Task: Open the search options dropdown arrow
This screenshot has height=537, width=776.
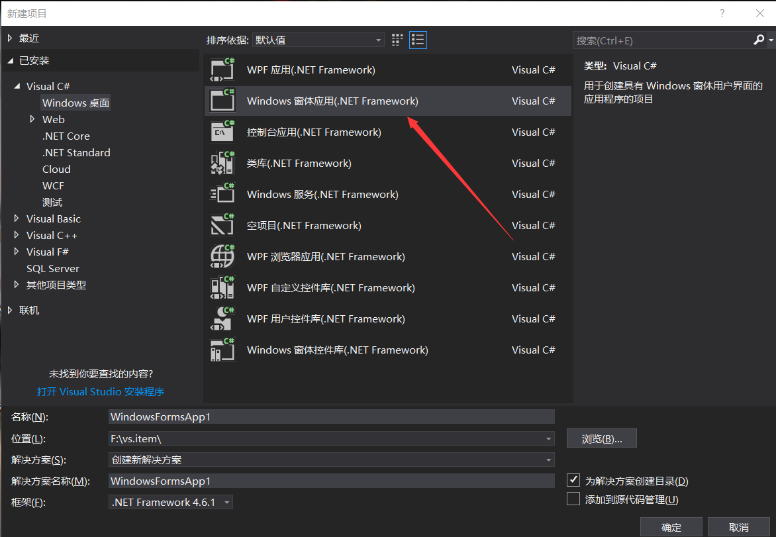Action: tap(771, 40)
